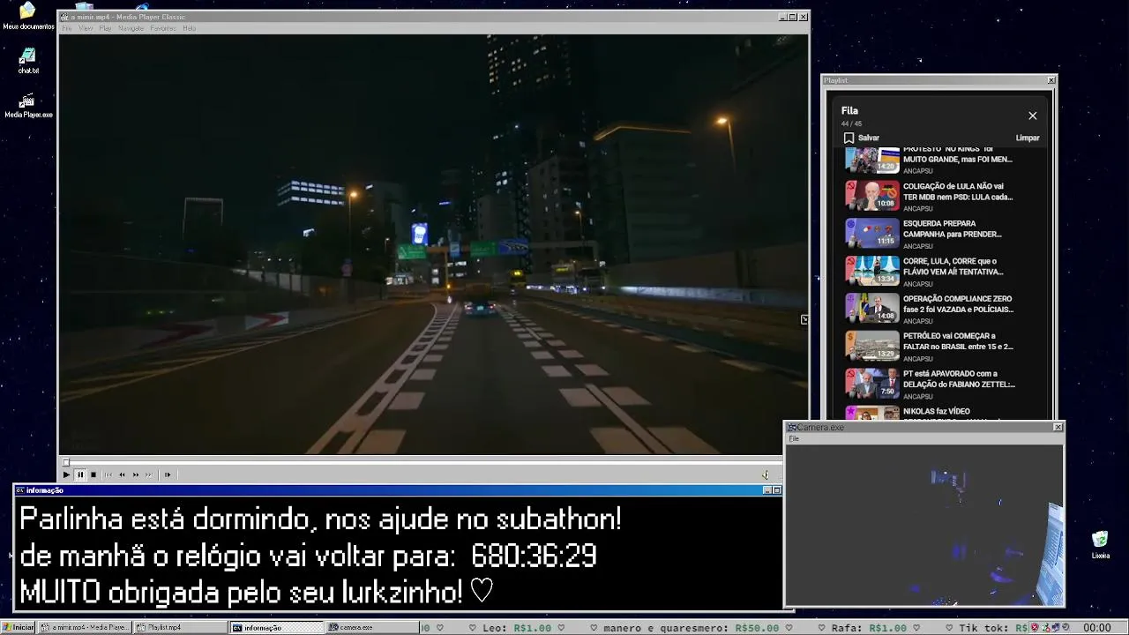The width and height of the screenshot is (1129, 635).
Task: Click the Iniciar start button
Action: click(x=19, y=627)
